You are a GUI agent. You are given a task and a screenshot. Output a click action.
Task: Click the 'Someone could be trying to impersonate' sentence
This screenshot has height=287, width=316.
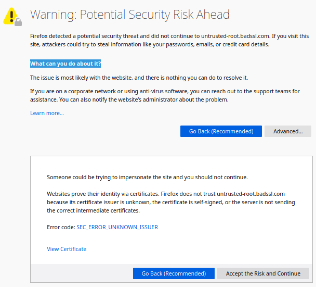pyautogui.click(x=147, y=177)
